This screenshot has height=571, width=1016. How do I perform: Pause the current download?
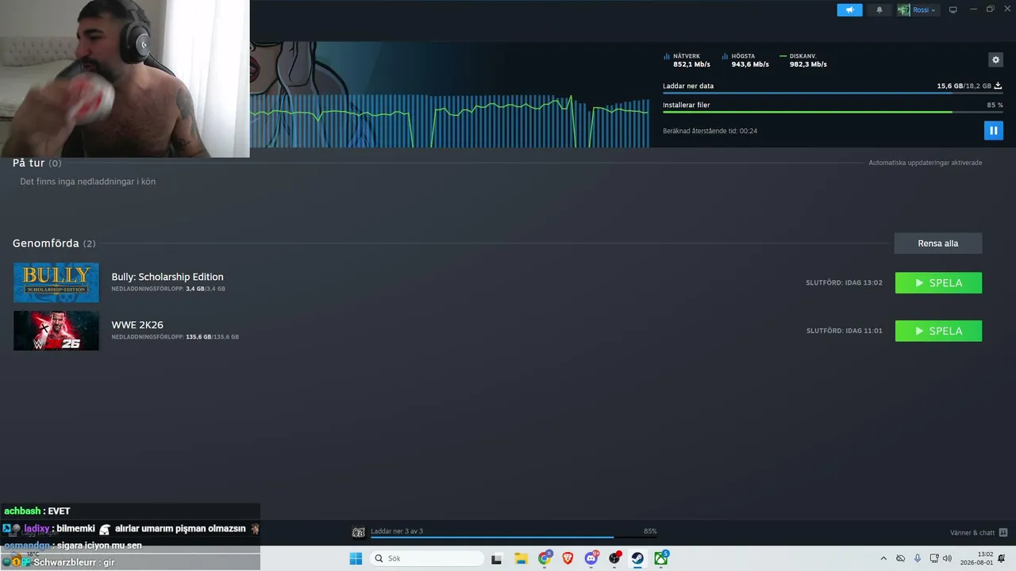click(993, 130)
